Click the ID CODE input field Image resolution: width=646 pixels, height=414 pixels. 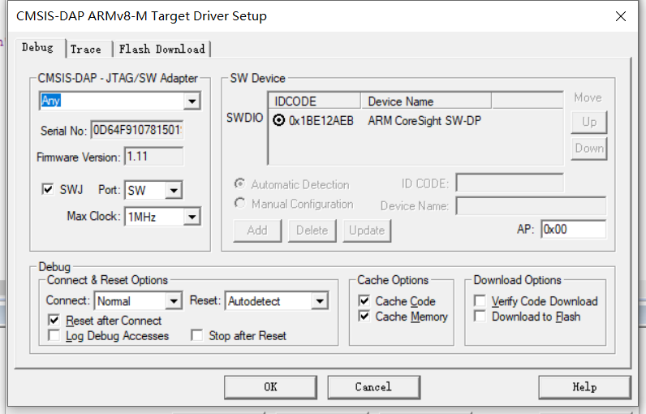(x=510, y=183)
